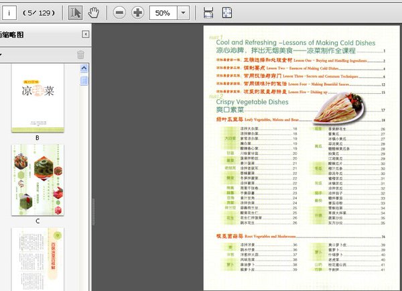Open the zoom percentage dropdown arrow
402x291 pixels.
(x=182, y=13)
